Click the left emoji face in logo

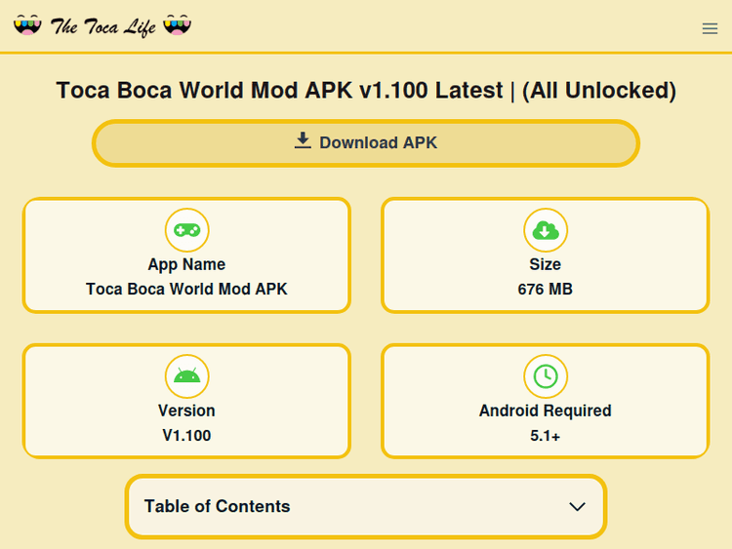pos(28,25)
